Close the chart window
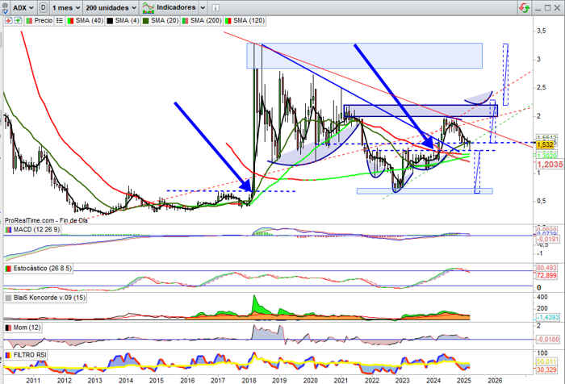The image size is (565, 384). [558, 7]
